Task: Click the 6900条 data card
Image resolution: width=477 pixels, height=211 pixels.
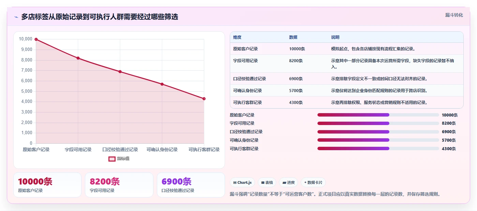Action: point(191,185)
